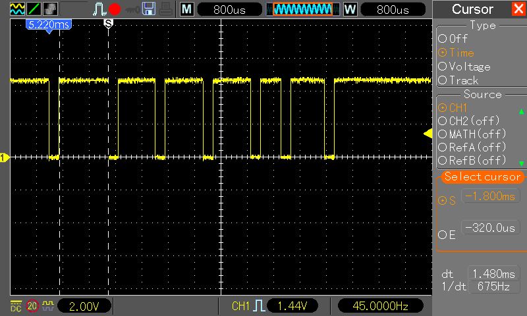The image size is (527, 316).
Task: Click the floppy disk save icon
Action: (149, 9)
